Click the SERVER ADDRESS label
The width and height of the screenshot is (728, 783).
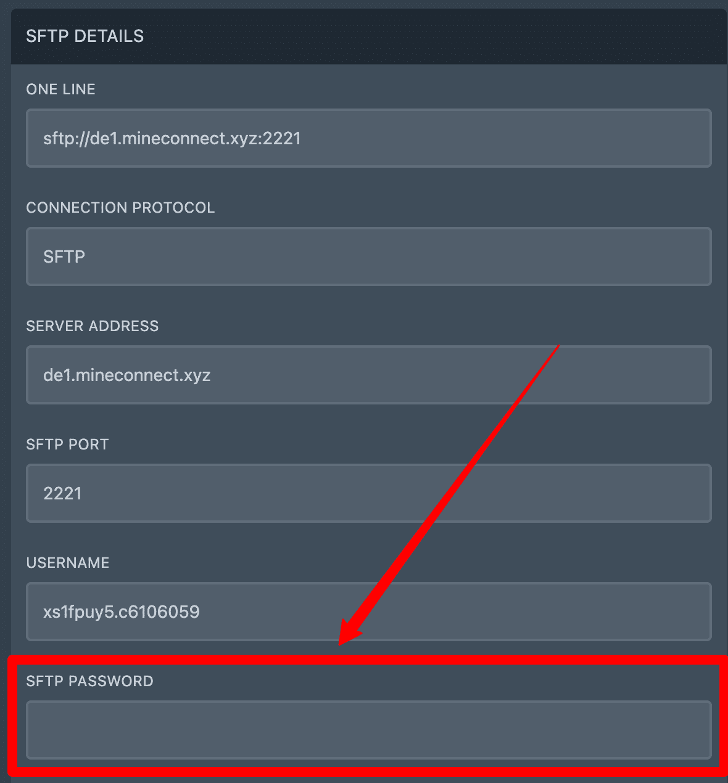click(x=93, y=326)
